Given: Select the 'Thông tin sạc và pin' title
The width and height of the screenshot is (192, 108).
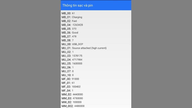Looking at the screenshot, I should 78,5.
